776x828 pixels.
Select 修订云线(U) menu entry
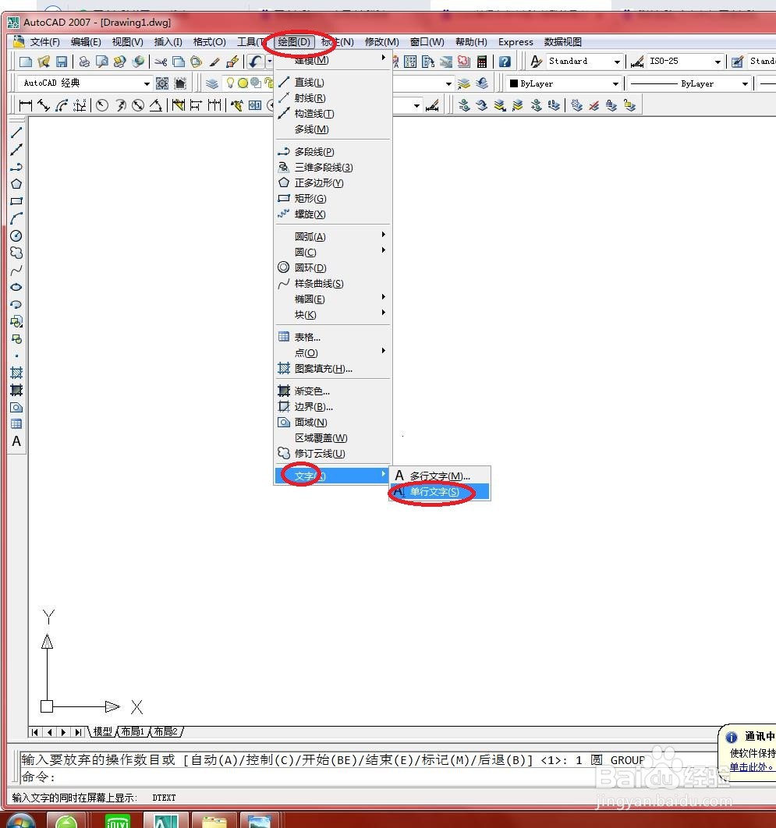(x=333, y=454)
